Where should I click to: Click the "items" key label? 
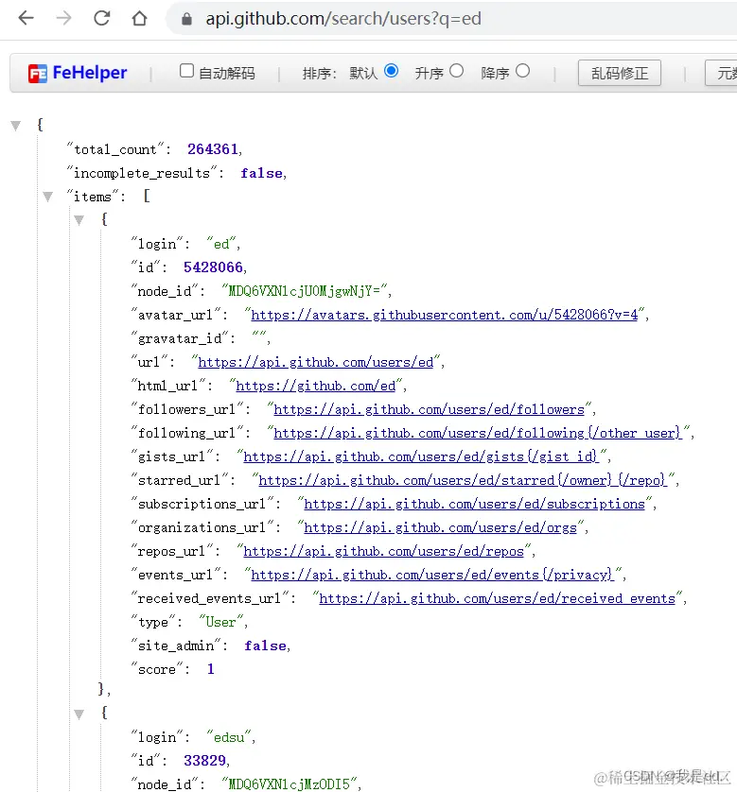[x=93, y=197]
